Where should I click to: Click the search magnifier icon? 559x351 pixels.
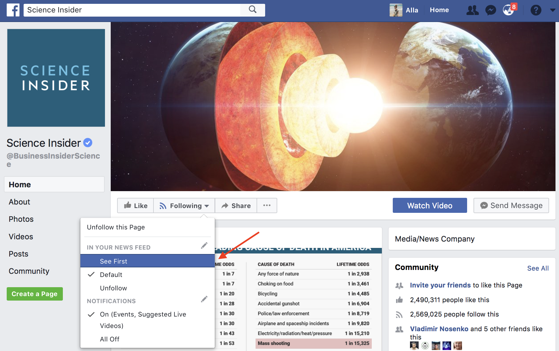[253, 10]
